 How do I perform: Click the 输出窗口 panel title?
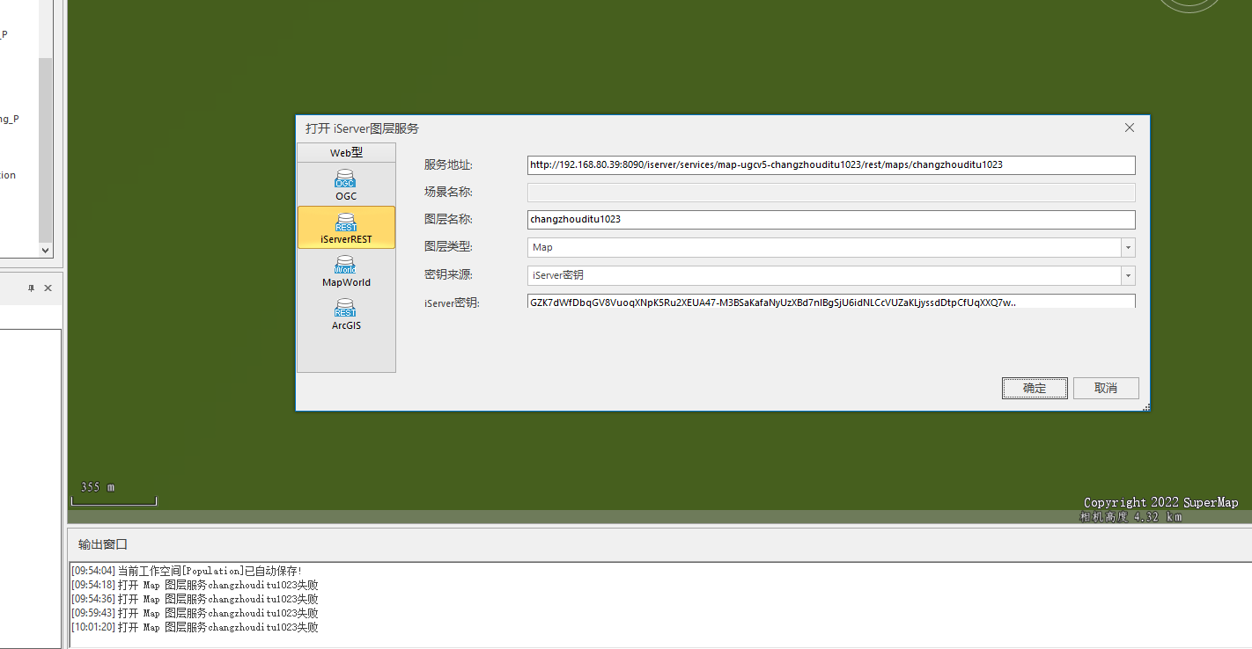pos(103,545)
